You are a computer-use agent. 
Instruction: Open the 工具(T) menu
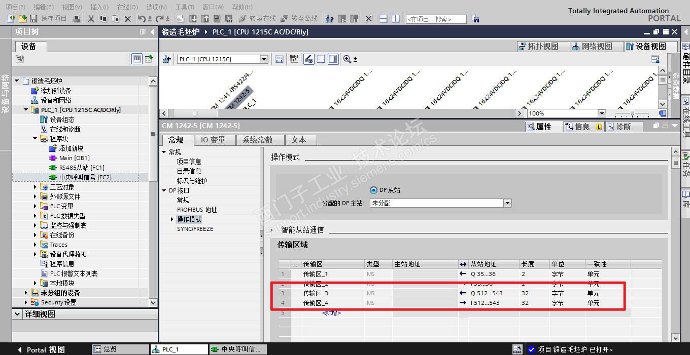point(185,7)
